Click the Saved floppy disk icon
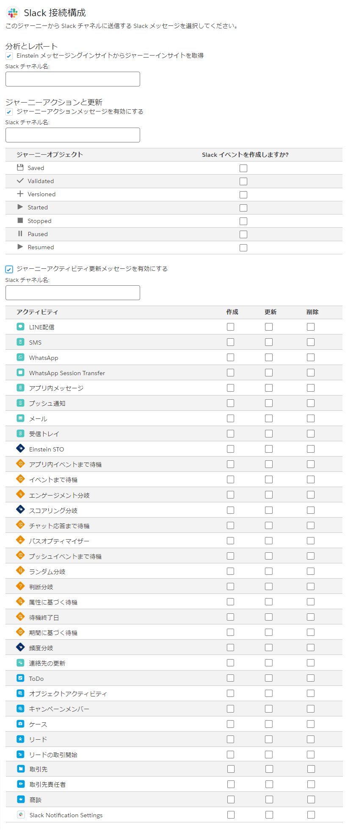 click(x=20, y=167)
